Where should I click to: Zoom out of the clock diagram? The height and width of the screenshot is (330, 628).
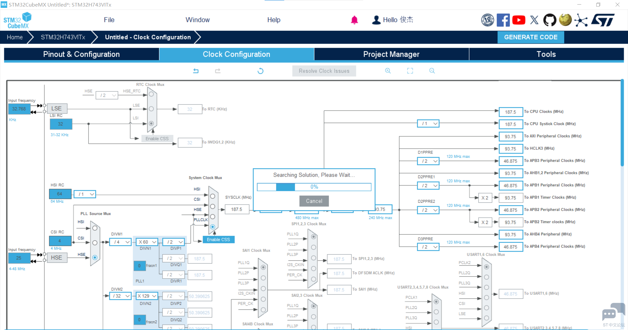(432, 71)
